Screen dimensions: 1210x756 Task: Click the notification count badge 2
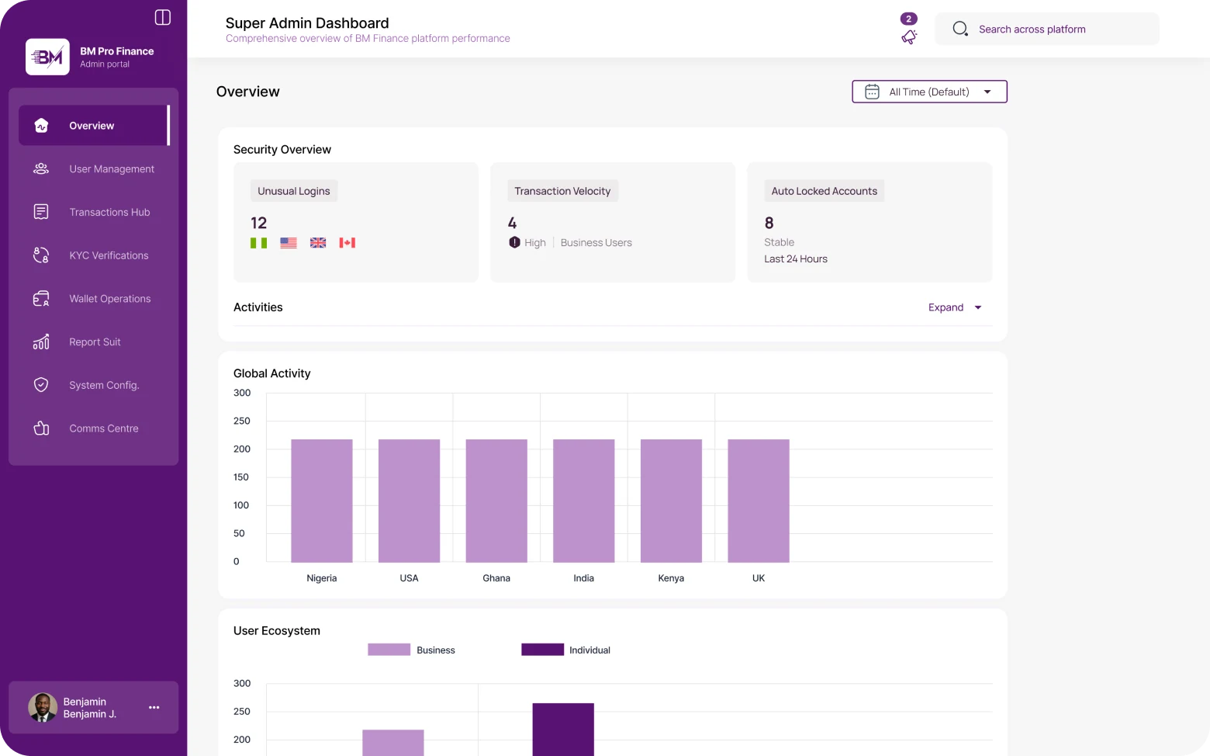point(909,19)
